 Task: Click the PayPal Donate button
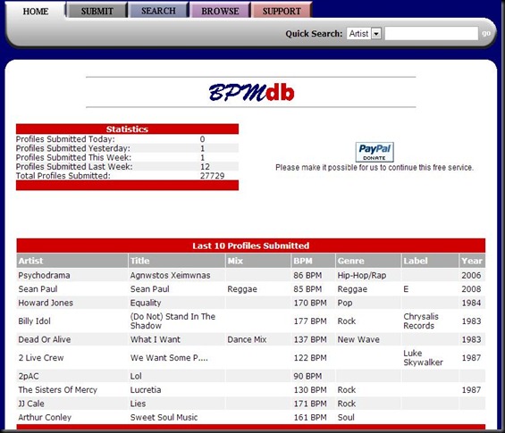click(375, 152)
